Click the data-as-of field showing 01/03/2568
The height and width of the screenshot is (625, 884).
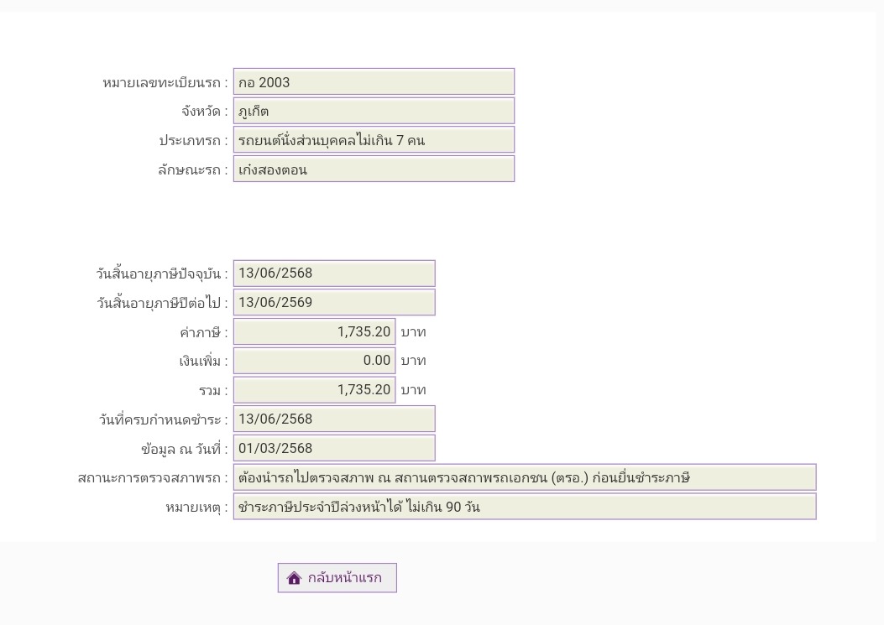click(x=333, y=448)
